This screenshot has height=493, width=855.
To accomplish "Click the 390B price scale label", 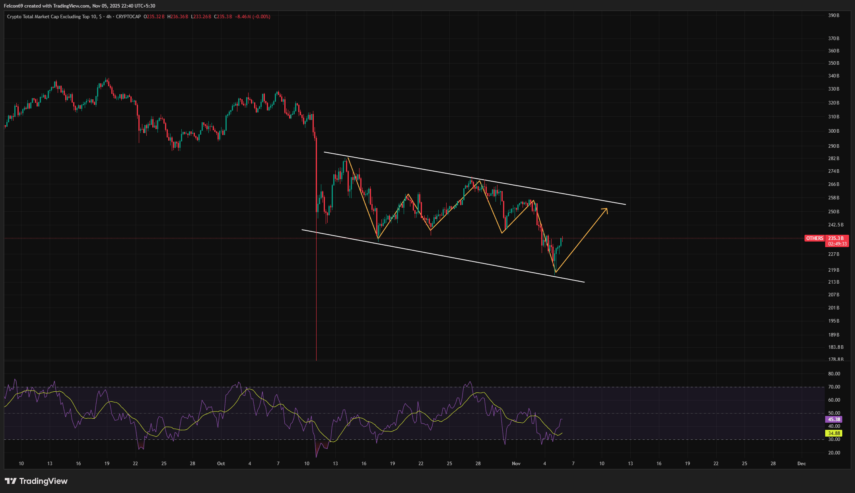I will point(834,15).
